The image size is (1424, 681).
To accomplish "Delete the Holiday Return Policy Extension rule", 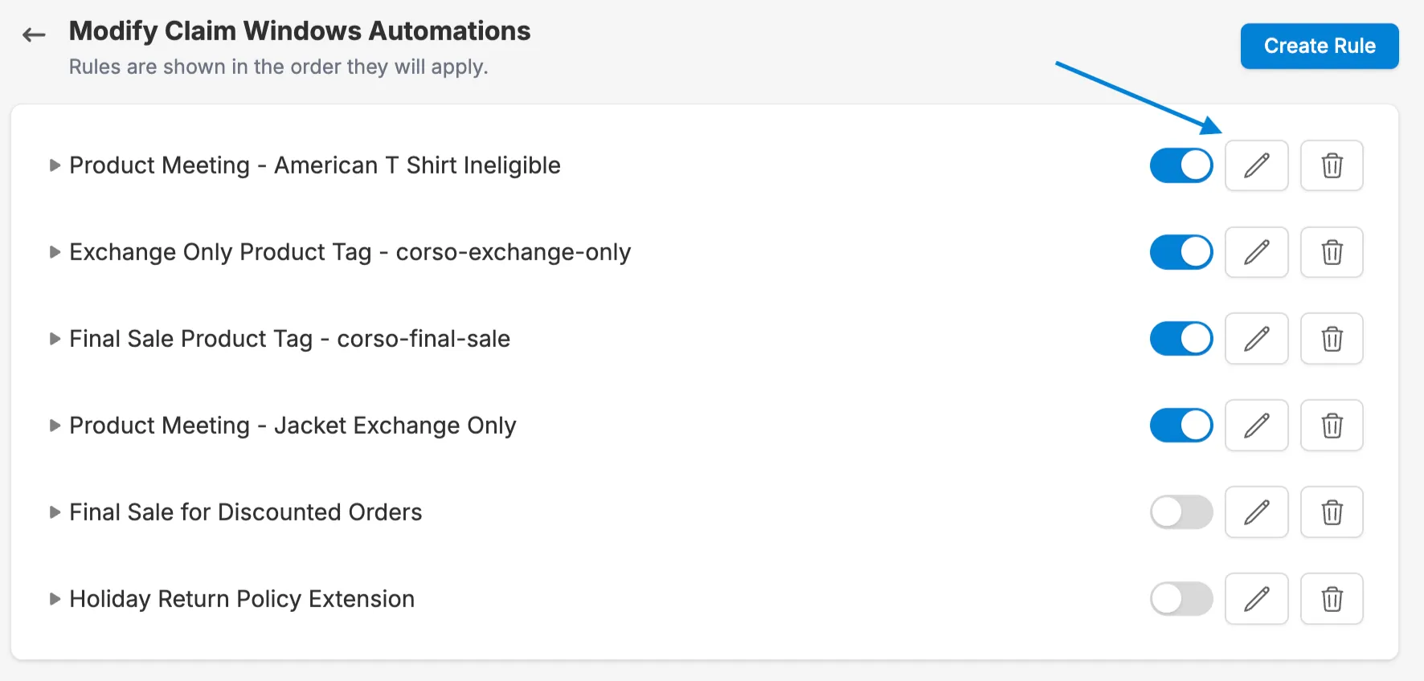I will (1331, 598).
